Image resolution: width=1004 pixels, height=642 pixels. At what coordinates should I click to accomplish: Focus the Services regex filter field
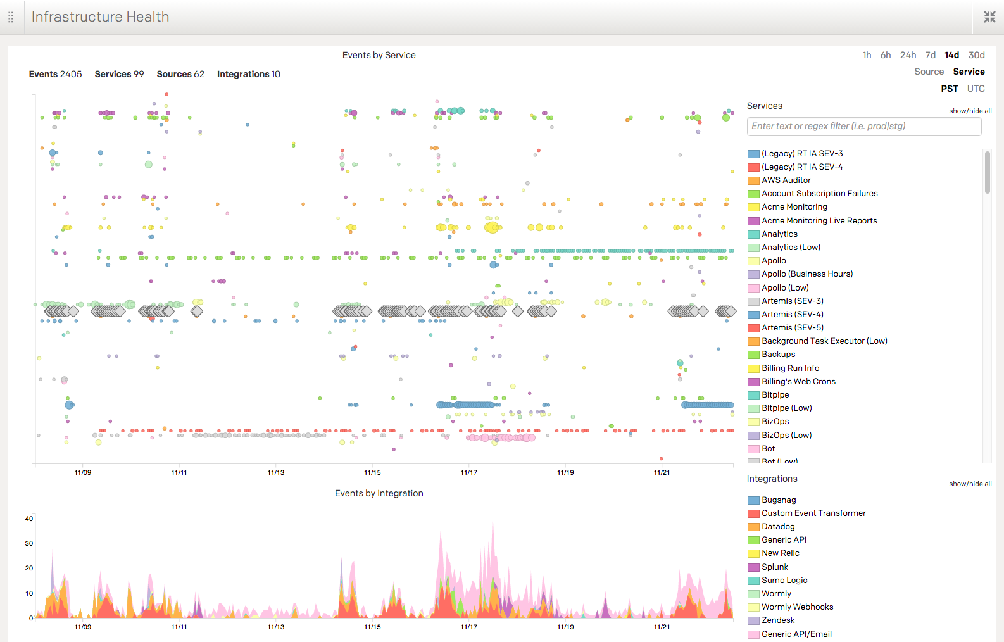863,126
